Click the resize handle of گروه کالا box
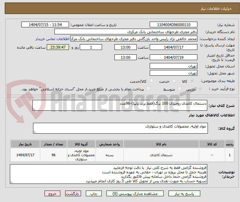Screen dimensions: 240x202 pos(35,132)
